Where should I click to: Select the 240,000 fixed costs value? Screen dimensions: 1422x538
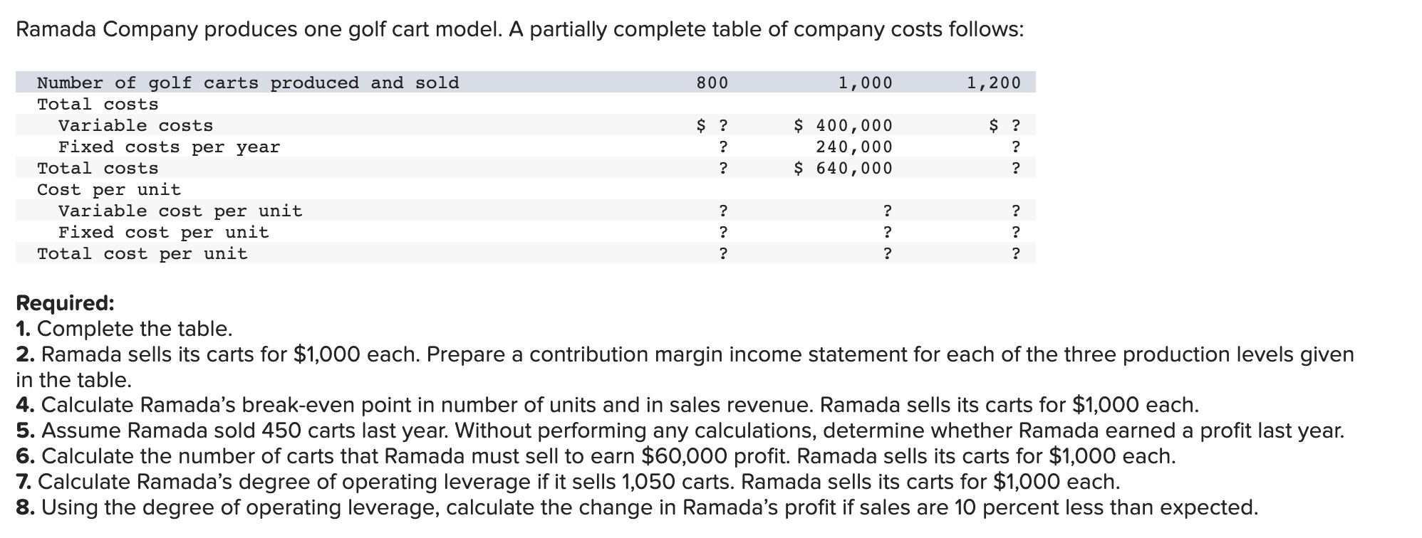coord(853,147)
